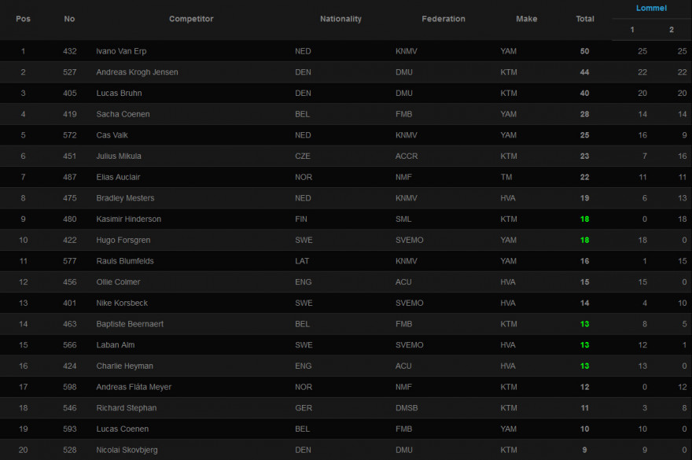Click the total 50 for Ivano Van Erp
Image resolution: width=692 pixels, height=460 pixels.
(584, 51)
